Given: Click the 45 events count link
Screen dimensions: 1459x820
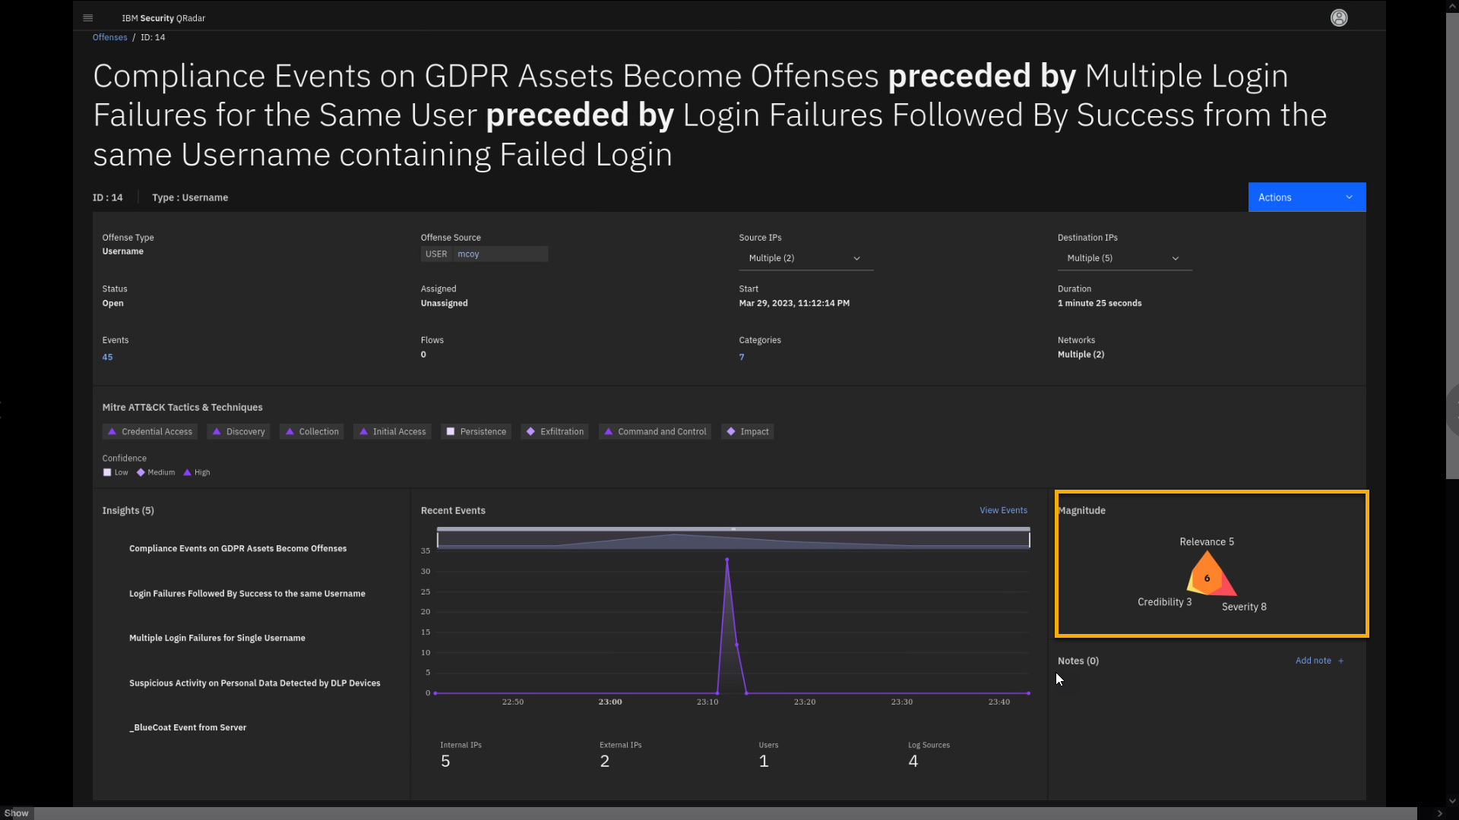Looking at the screenshot, I should [x=107, y=357].
